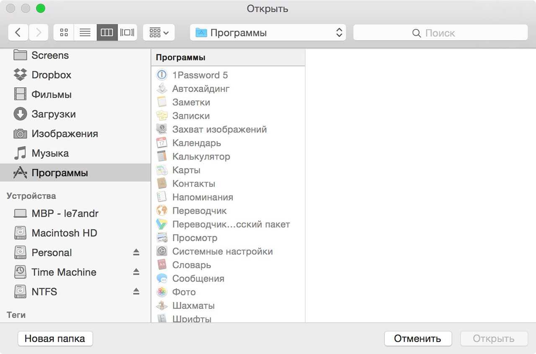Eject the Time Machine disk

coord(136,272)
